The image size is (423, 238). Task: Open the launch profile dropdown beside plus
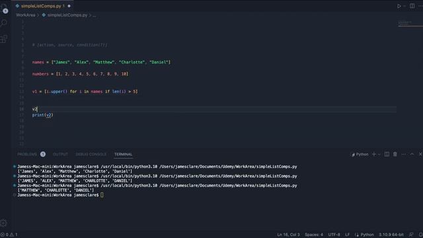(379, 154)
